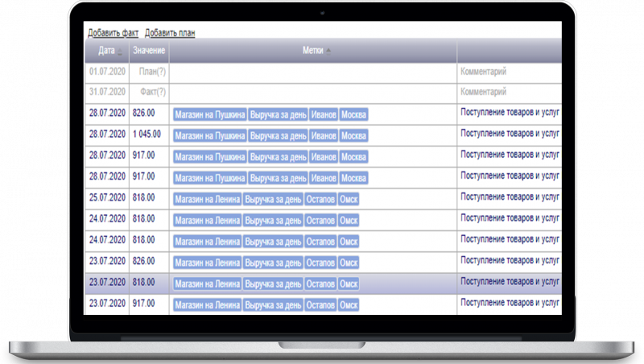The width and height of the screenshot is (644, 364).
Task: Click the comment text in the 1 045.00 row
Action: pos(510,134)
